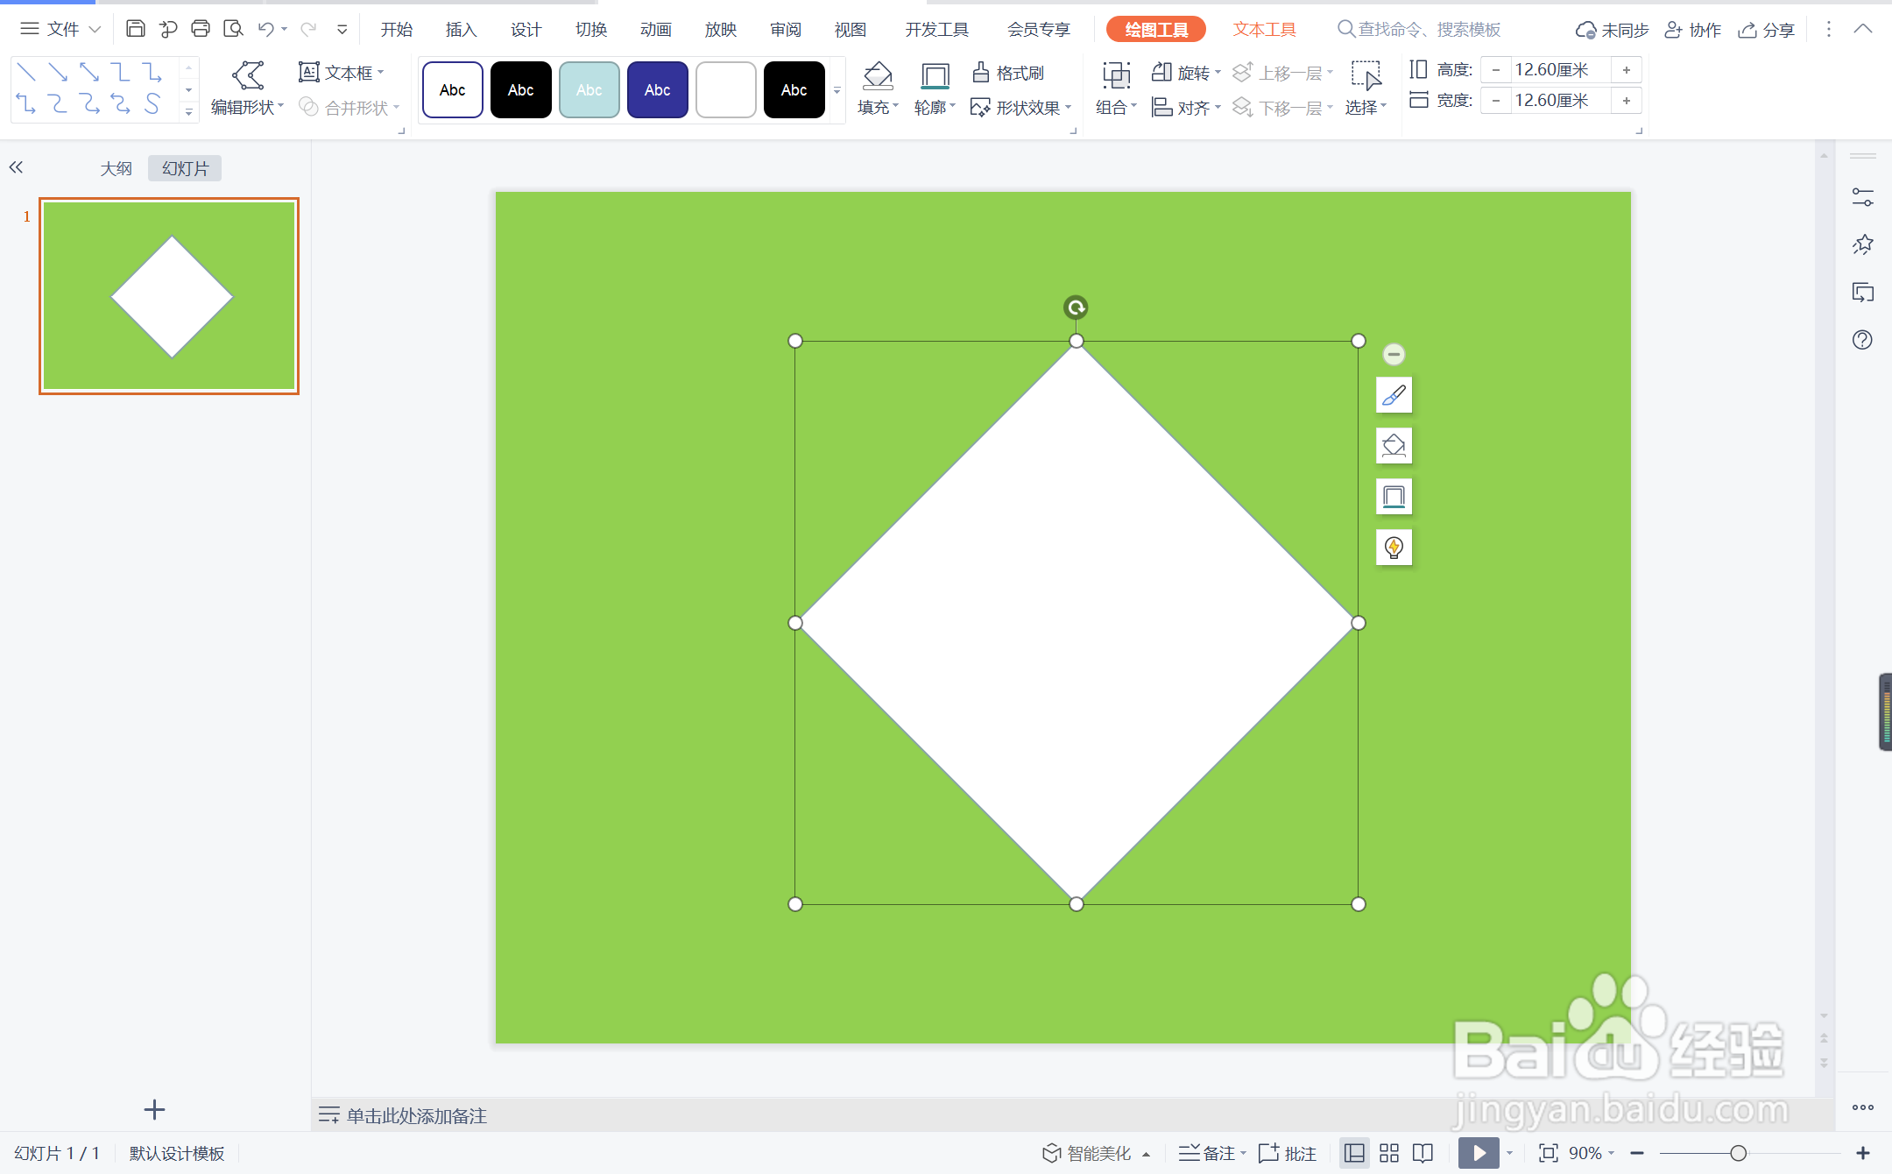The image size is (1892, 1174).
Task: Click the Edit Shape (编辑形状) icon
Action: (248, 75)
